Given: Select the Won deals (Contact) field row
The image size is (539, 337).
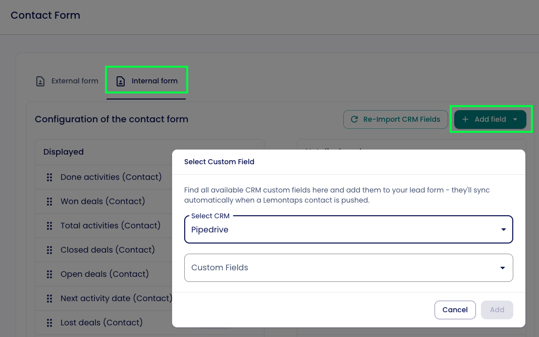Looking at the screenshot, I should click(102, 202).
